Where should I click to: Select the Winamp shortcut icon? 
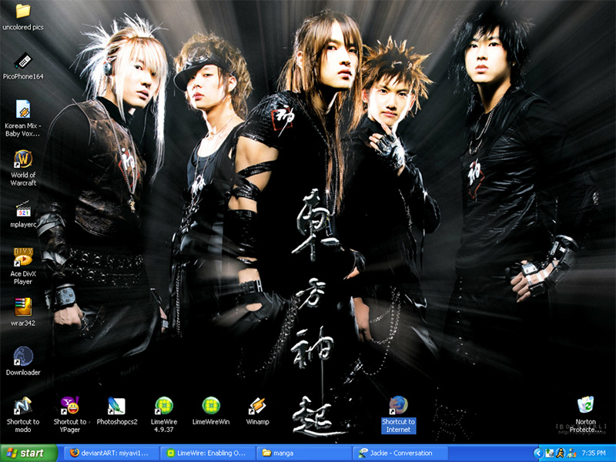tap(258, 406)
